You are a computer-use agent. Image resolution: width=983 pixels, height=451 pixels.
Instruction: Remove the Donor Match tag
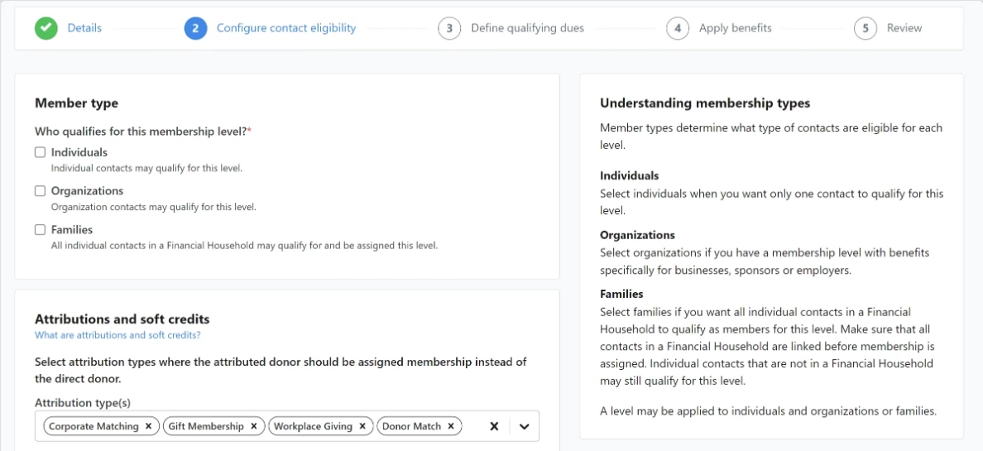(x=451, y=426)
